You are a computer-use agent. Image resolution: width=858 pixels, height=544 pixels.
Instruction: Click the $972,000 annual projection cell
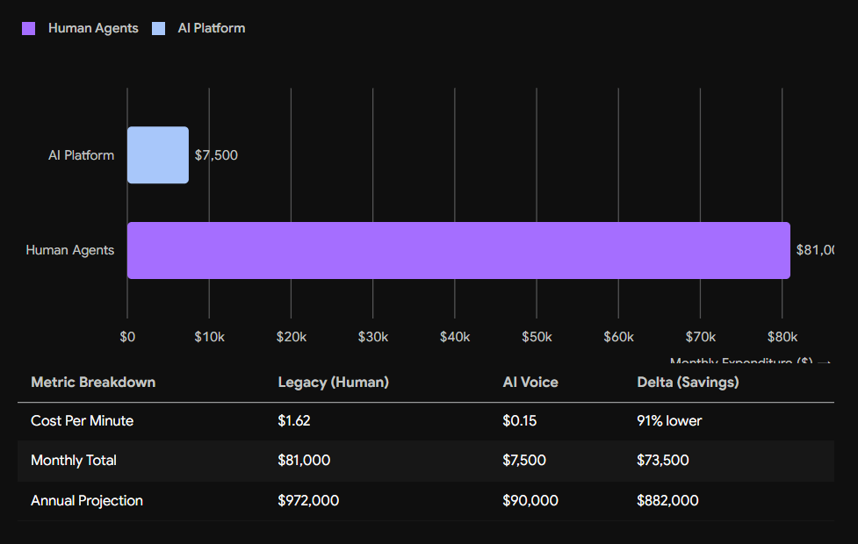[308, 501]
